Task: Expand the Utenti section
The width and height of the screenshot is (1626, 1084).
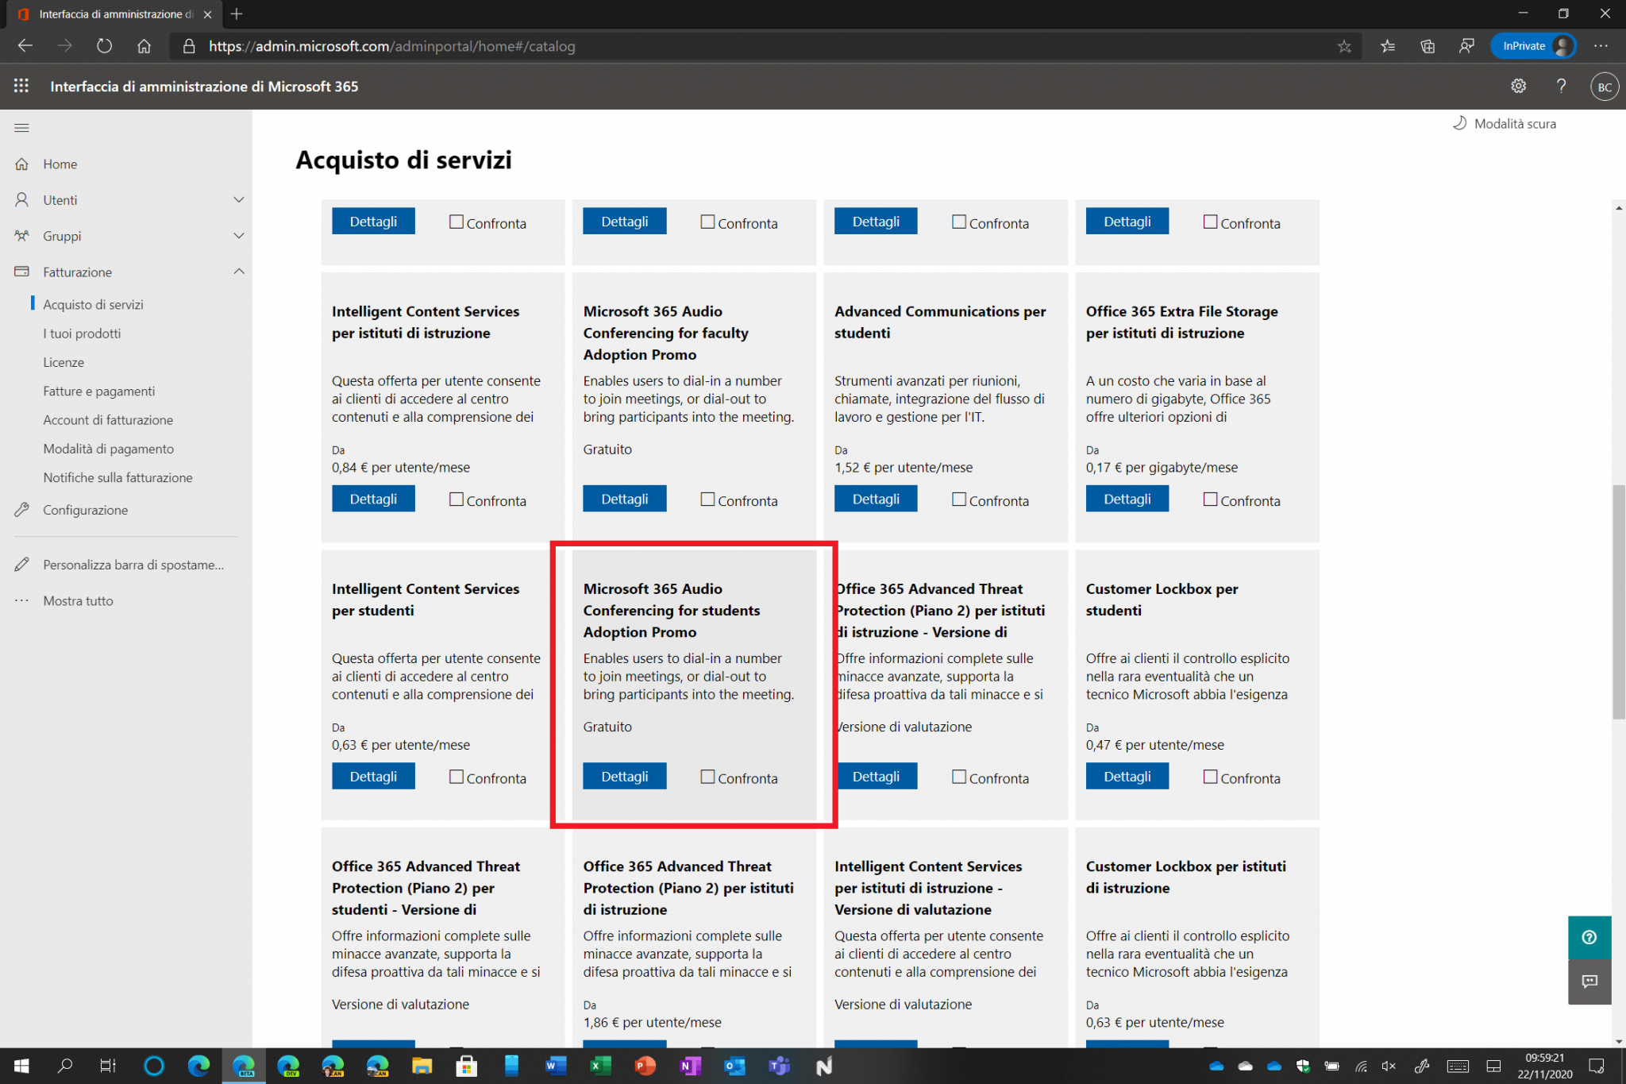Action: coord(238,199)
